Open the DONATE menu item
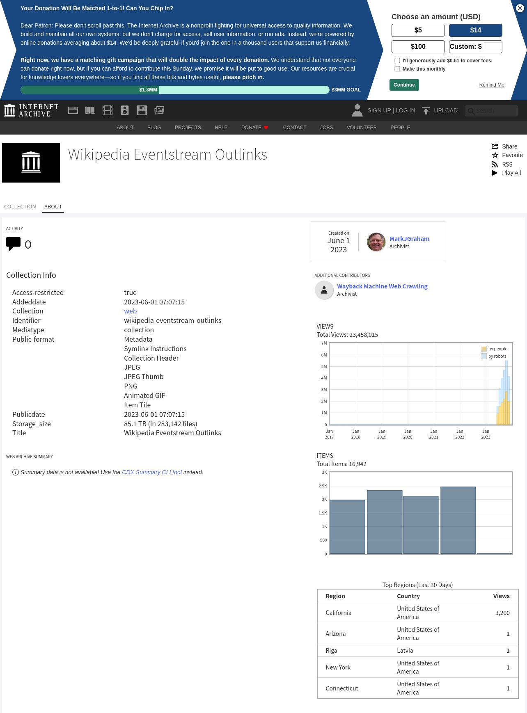The height and width of the screenshot is (713, 527). click(251, 128)
